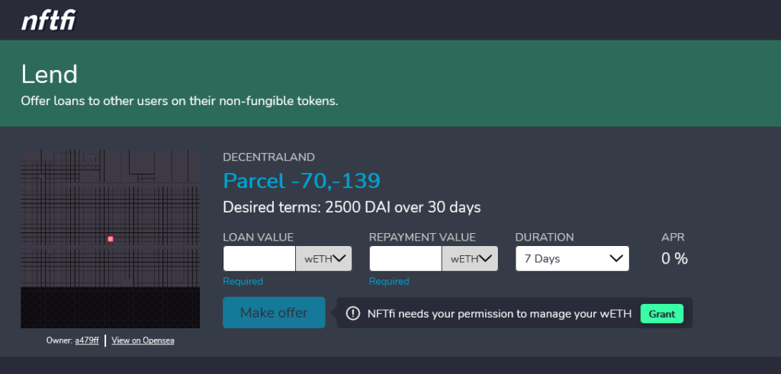781x374 pixels.
Task: Click the exclamation warning icon
Action: click(352, 313)
